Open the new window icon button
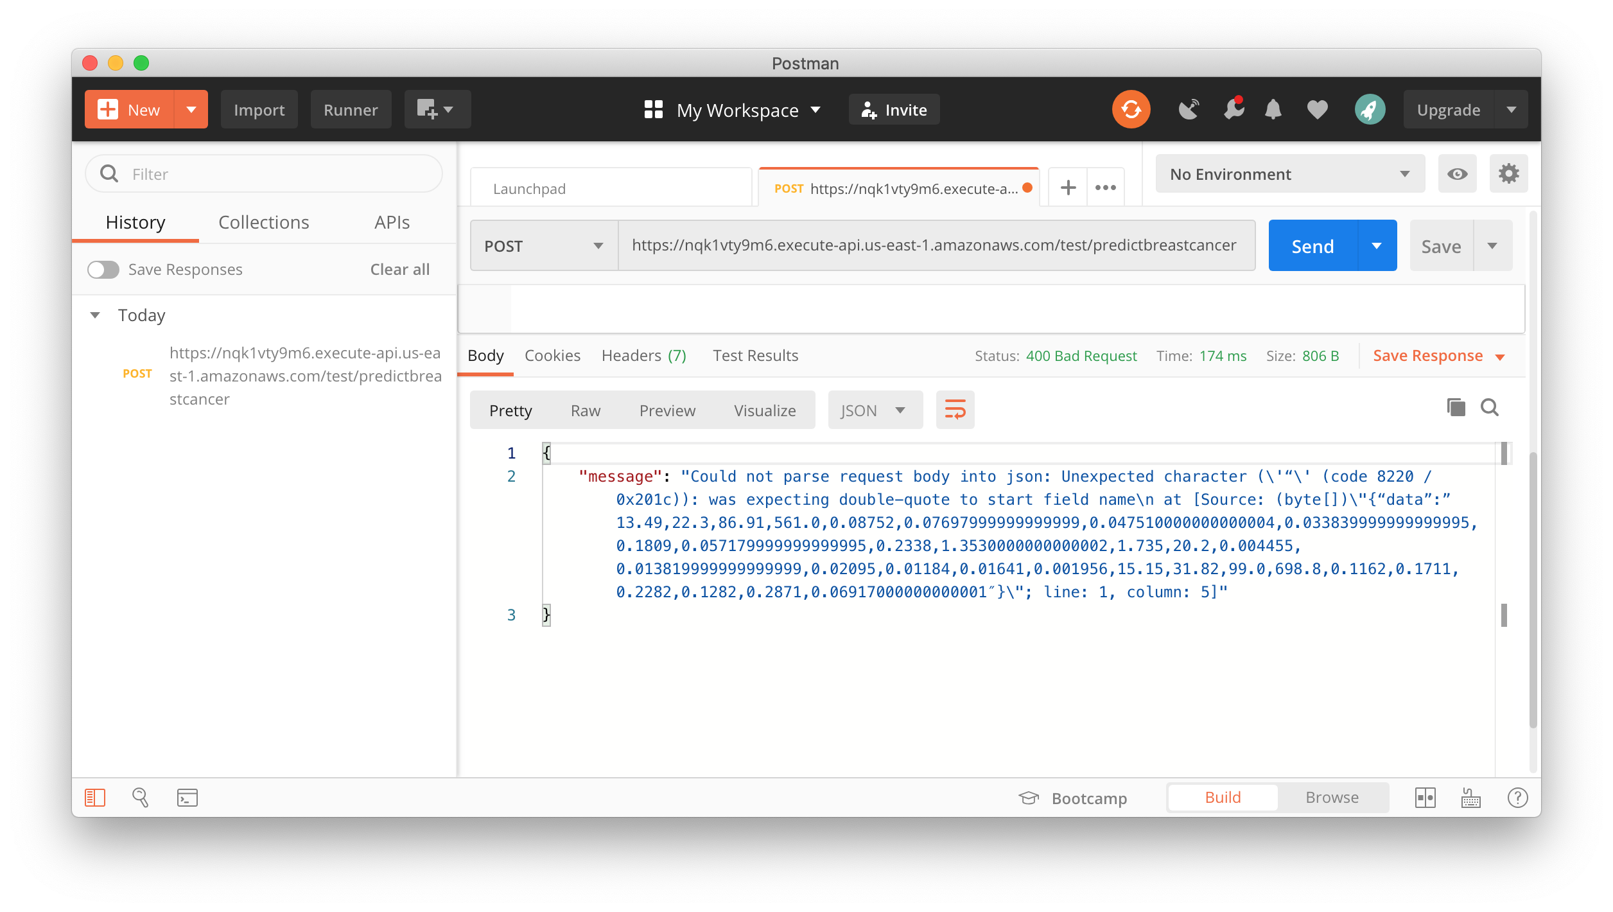 coord(437,109)
